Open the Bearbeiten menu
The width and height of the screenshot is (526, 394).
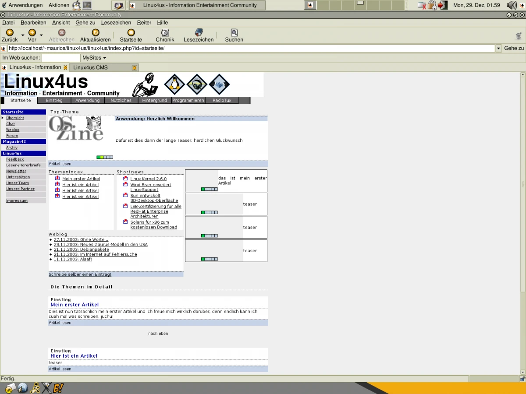point(33,22)
